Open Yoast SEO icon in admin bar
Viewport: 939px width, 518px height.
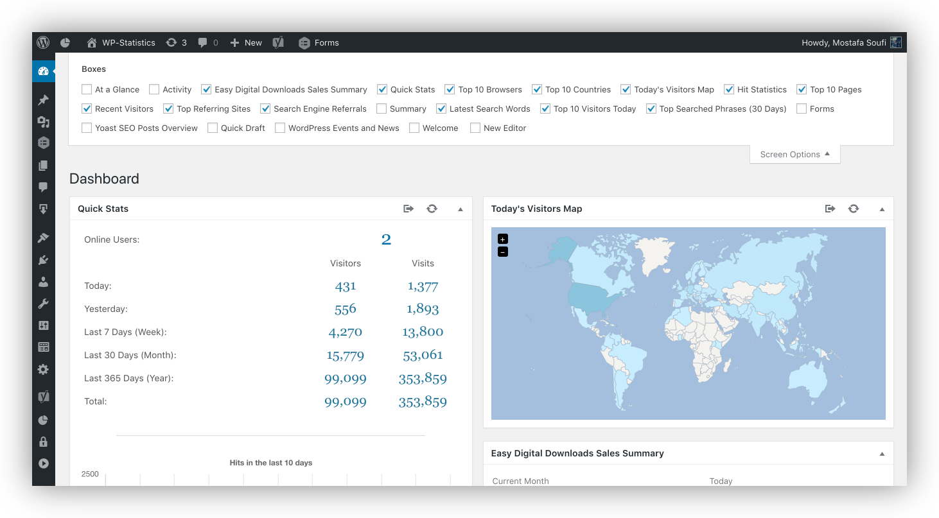click(x=278, y=42)
